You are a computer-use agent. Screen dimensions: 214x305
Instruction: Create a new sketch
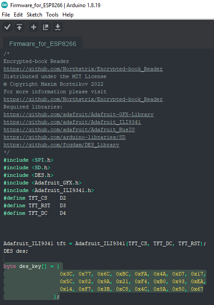click(33, 27)
